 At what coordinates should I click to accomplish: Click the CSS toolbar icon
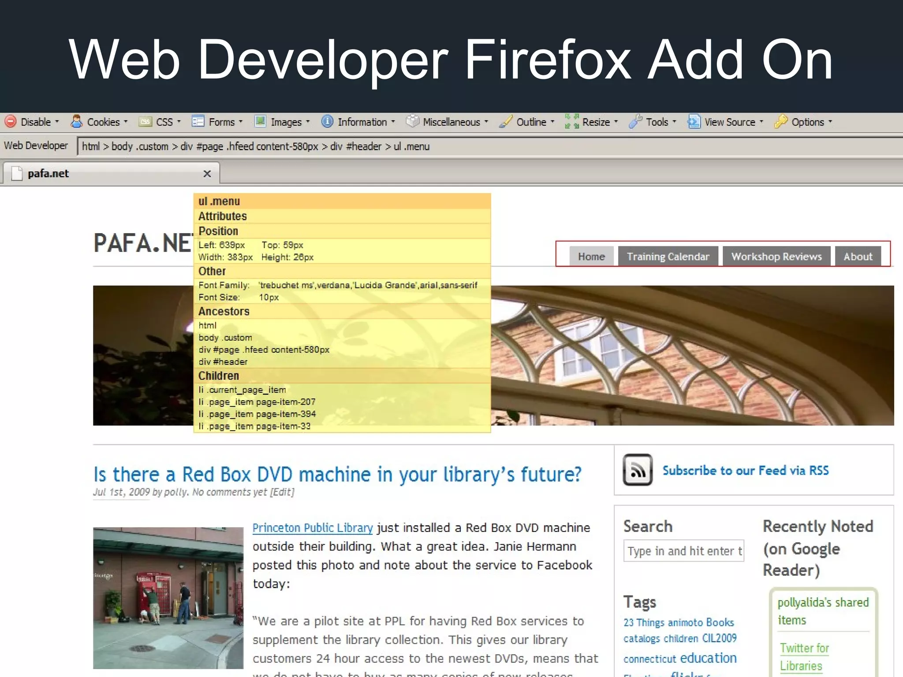(x=145, y=122)
